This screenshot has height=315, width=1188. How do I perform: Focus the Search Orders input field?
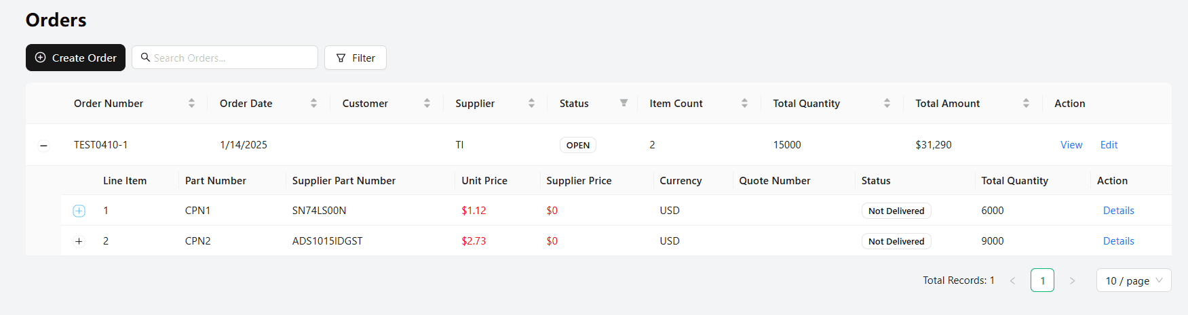click(x=231, y=58)
